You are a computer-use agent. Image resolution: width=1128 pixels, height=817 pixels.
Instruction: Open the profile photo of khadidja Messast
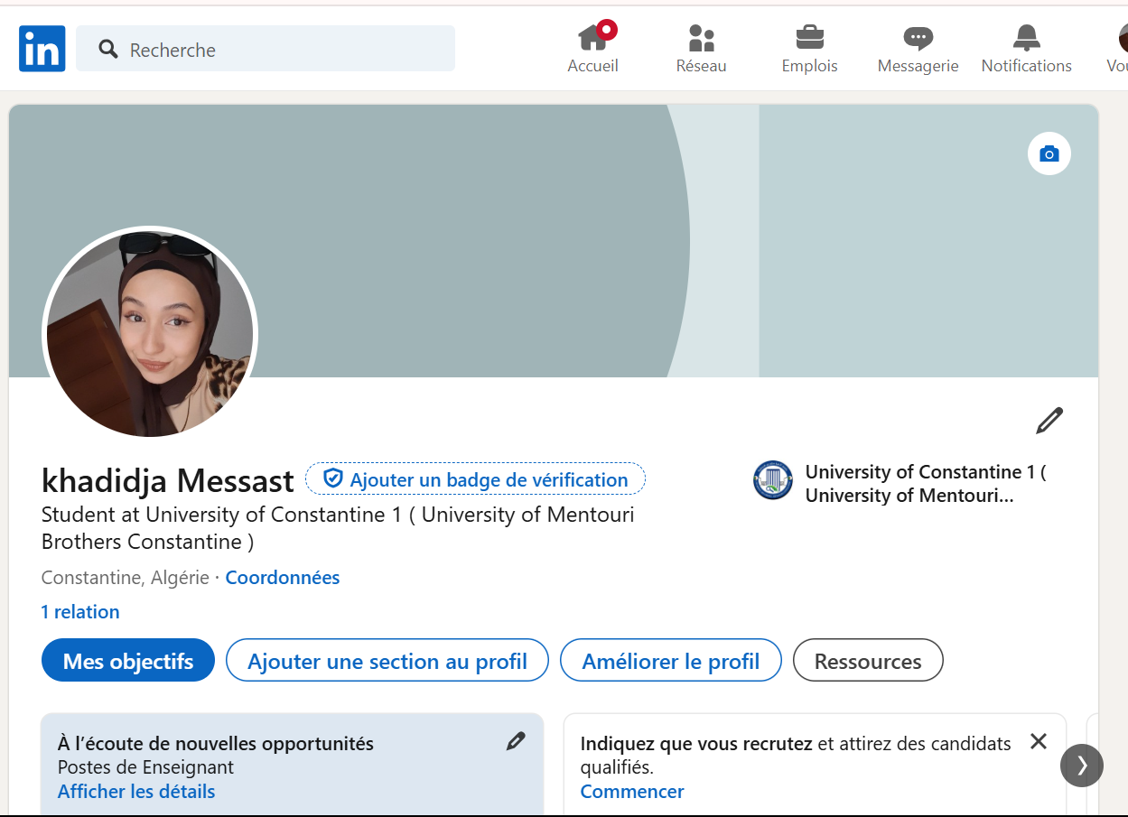click(150, 333)
